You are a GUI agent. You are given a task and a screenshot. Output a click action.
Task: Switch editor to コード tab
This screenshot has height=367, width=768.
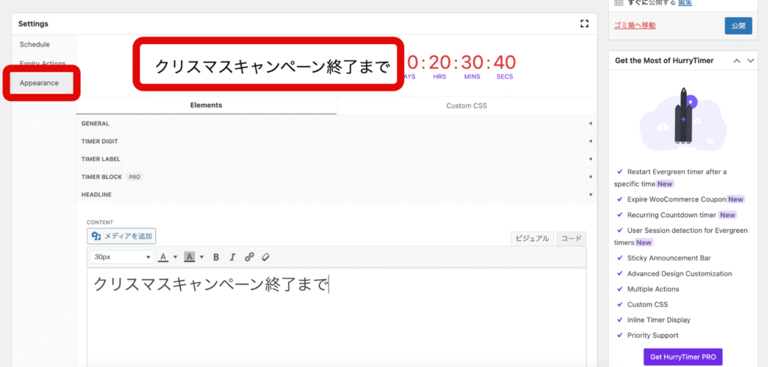pos(571,239)
